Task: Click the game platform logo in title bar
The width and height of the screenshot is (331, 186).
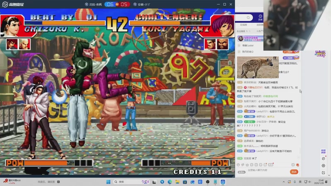Action: [x=13, y=4]
